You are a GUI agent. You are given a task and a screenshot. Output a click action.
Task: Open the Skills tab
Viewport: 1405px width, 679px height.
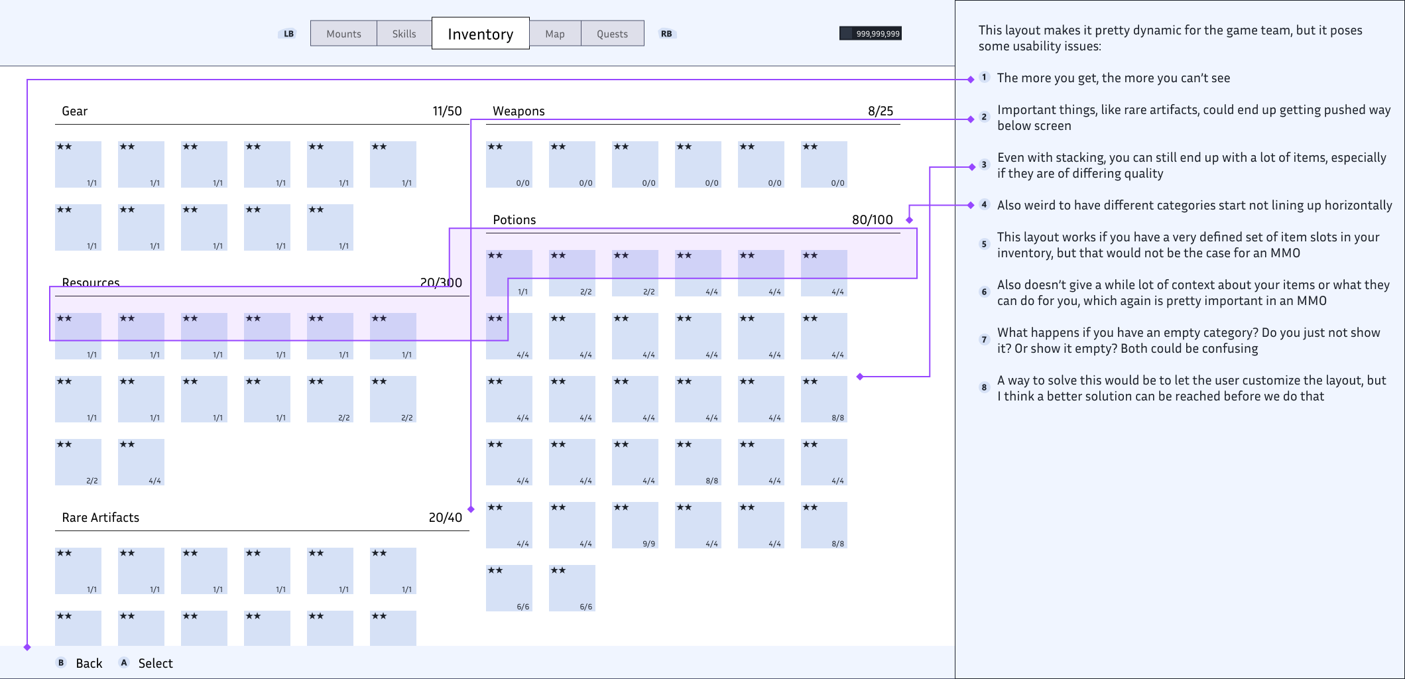tap(404, 34)
